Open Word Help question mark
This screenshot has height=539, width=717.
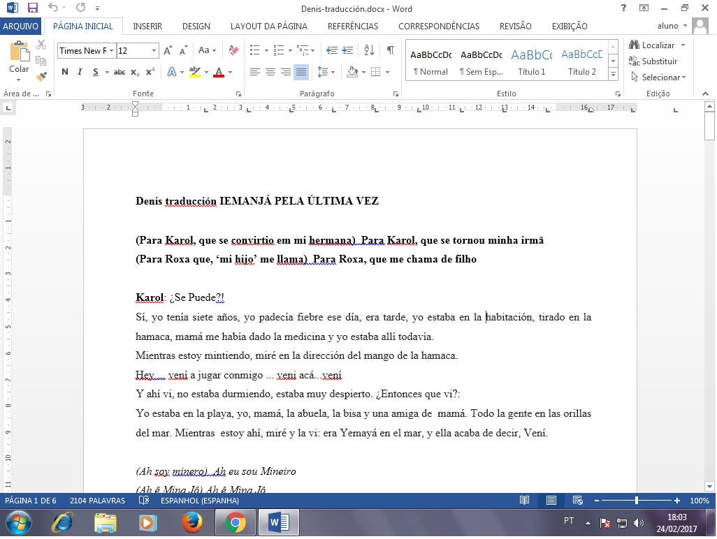pyautogui.click(x=623, y=8)
